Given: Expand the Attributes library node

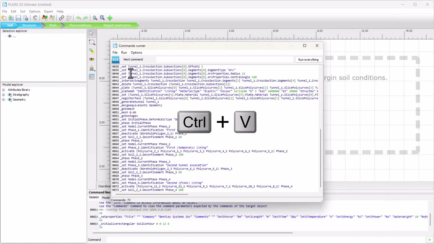Looking at the screenshot, I should coord(3,90).
